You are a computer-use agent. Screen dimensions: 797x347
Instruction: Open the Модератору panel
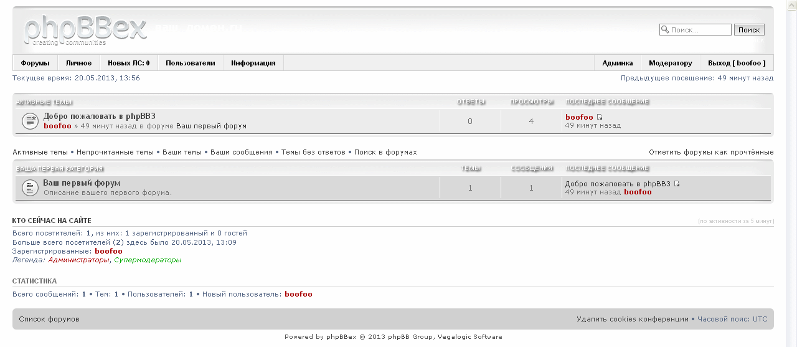pos(670,63)
